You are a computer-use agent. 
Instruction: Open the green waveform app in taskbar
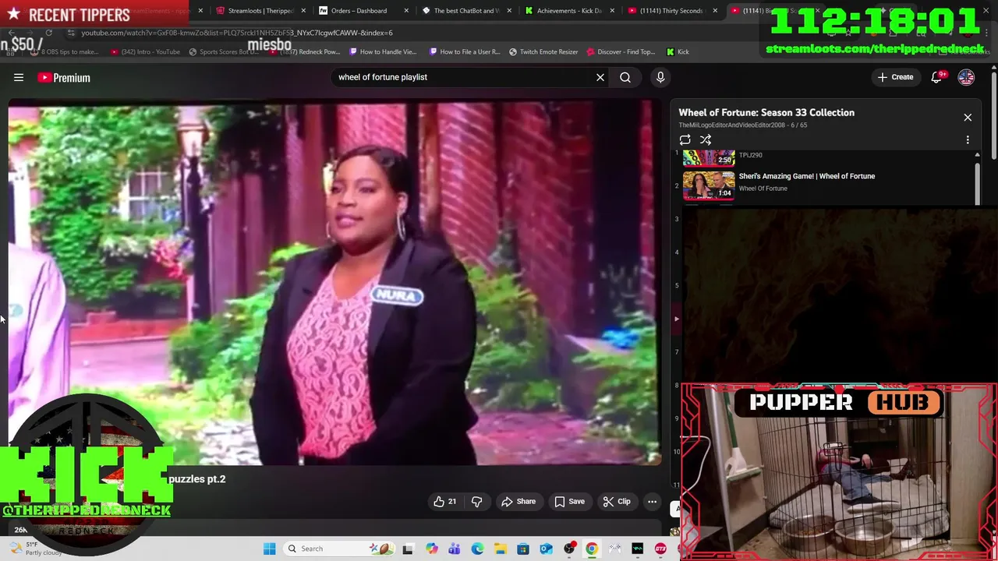point(638,549)
